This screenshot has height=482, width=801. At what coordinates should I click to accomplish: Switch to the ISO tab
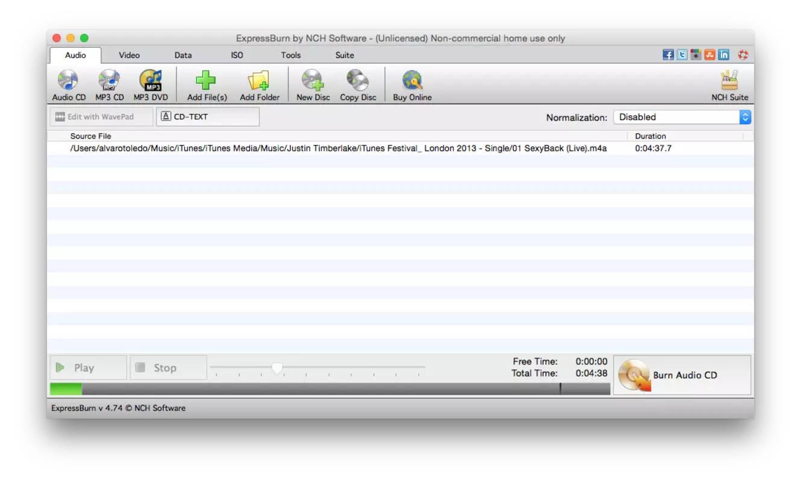click(237, 55)
